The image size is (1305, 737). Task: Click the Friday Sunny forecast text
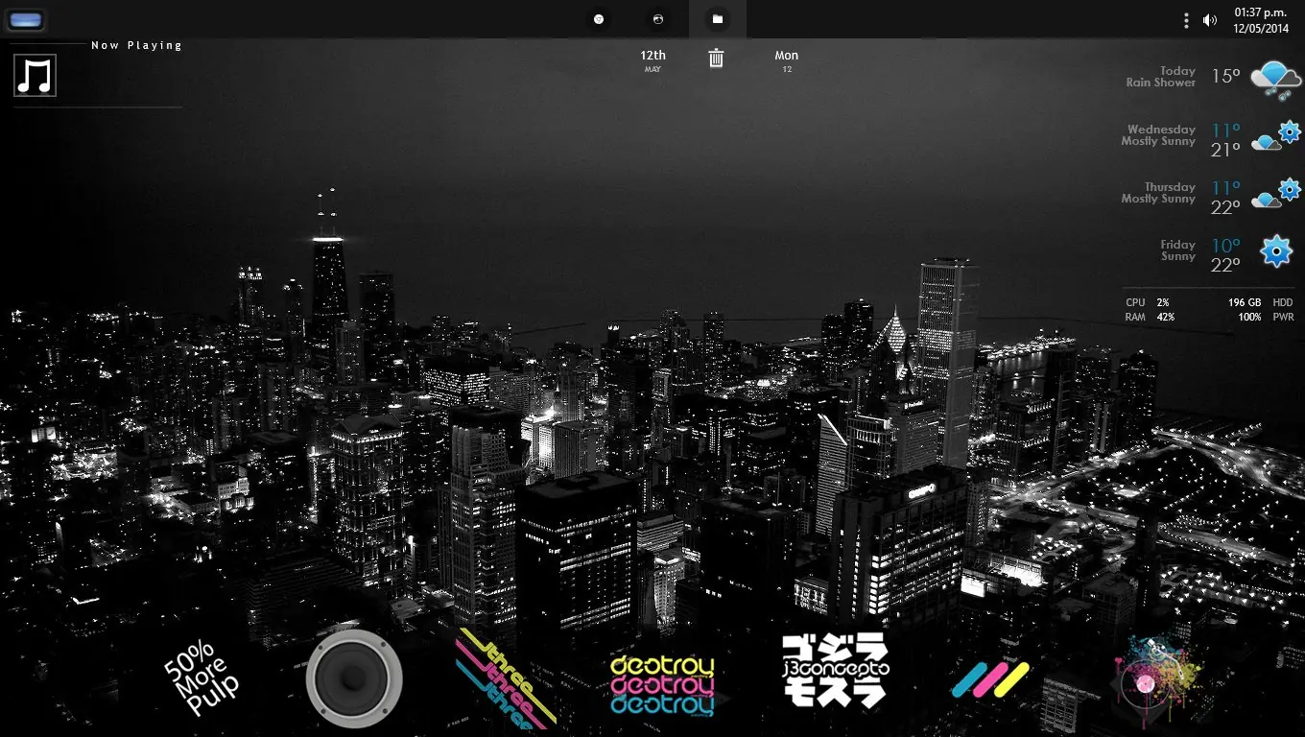(1177, 250)
